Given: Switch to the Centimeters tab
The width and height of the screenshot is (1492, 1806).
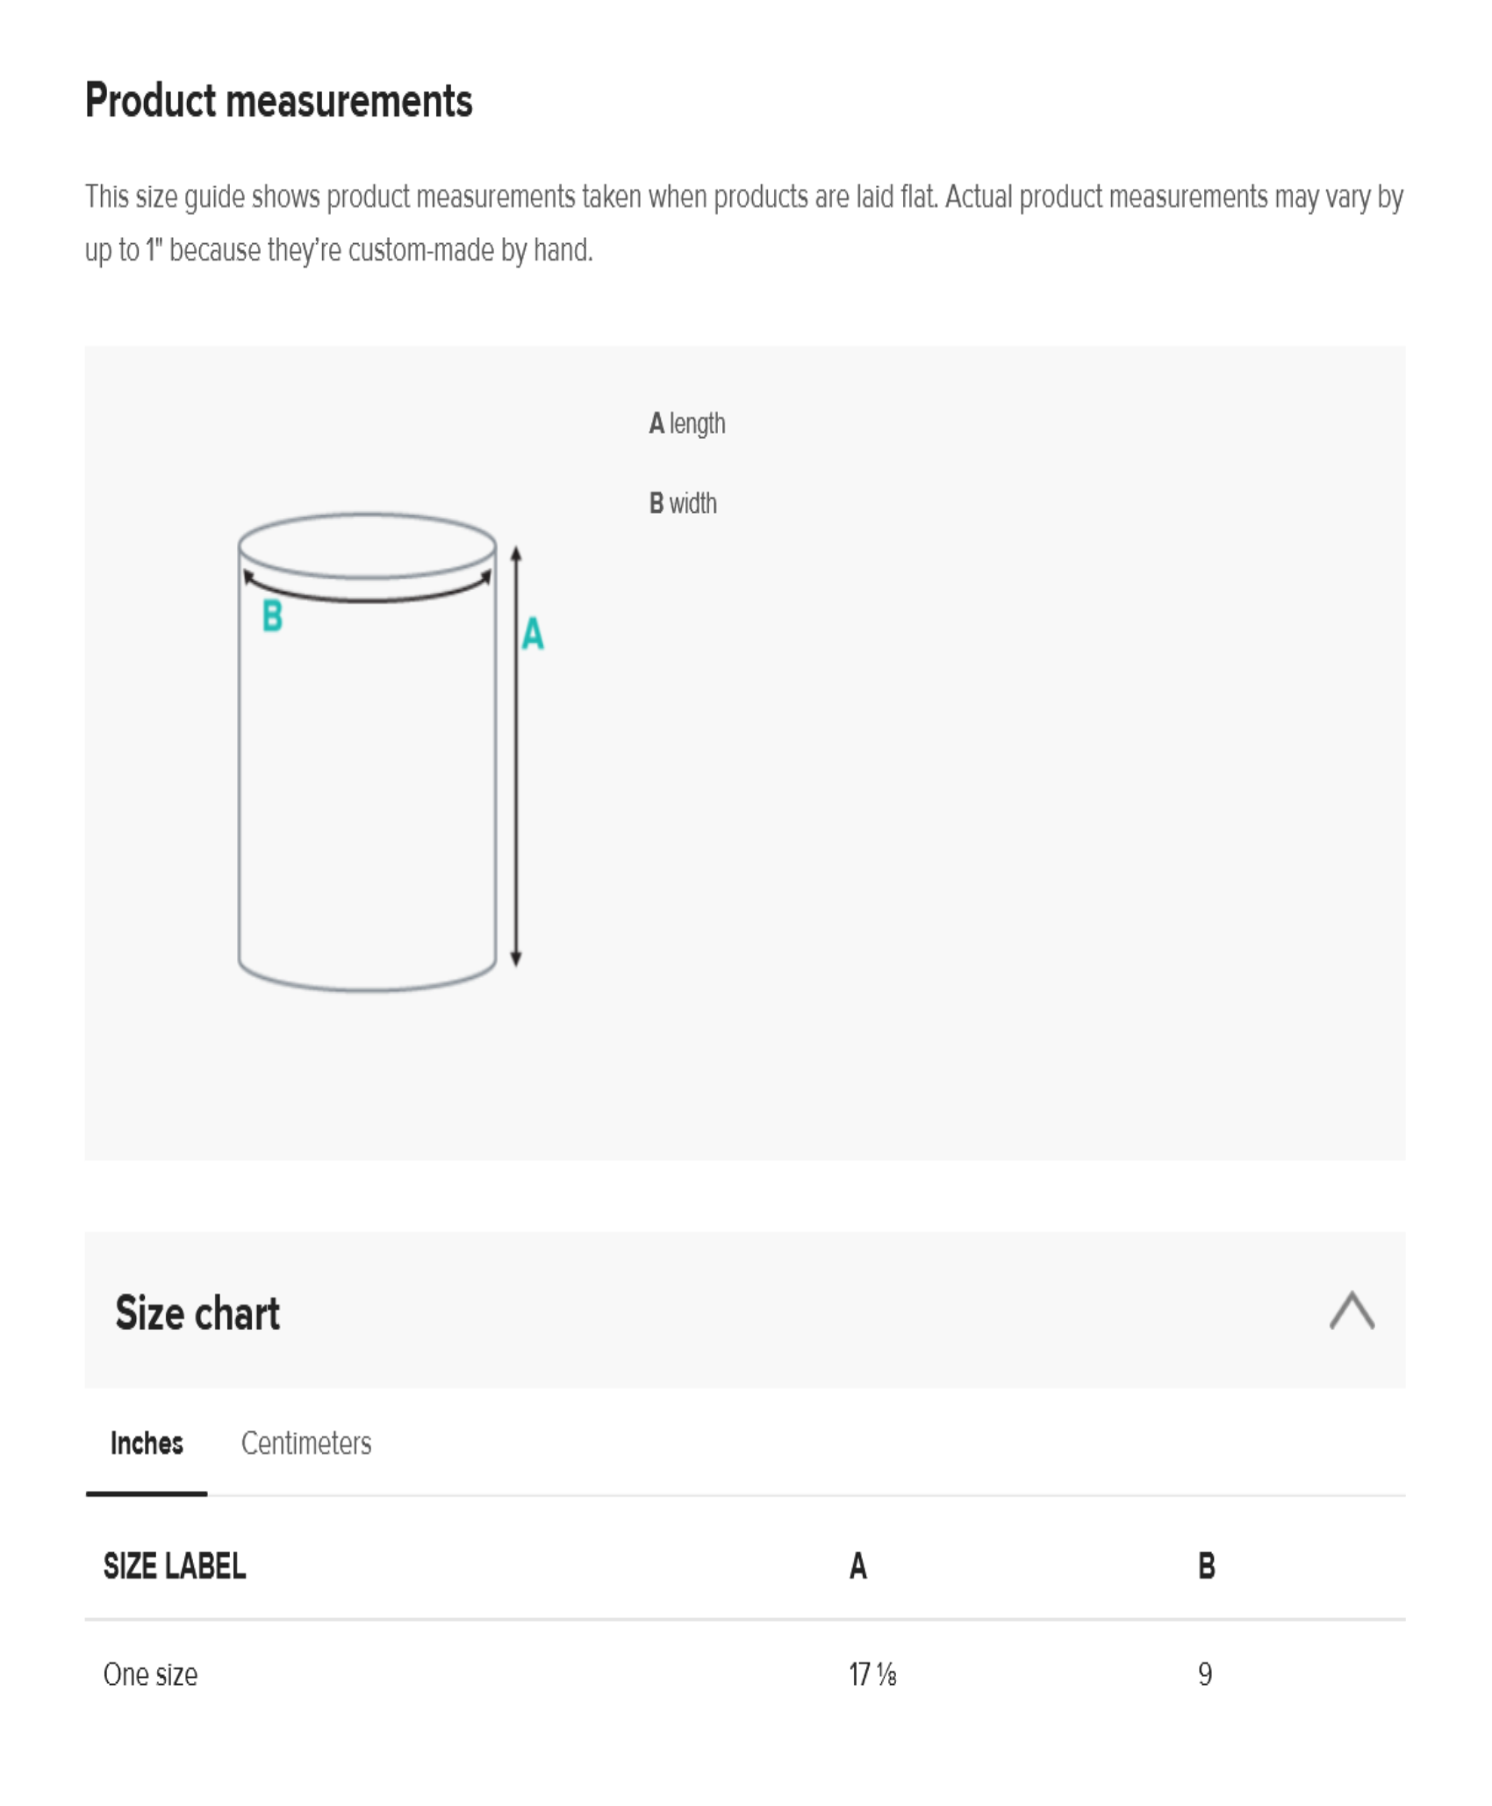Looking at the screenshot, I should 305,1443.
